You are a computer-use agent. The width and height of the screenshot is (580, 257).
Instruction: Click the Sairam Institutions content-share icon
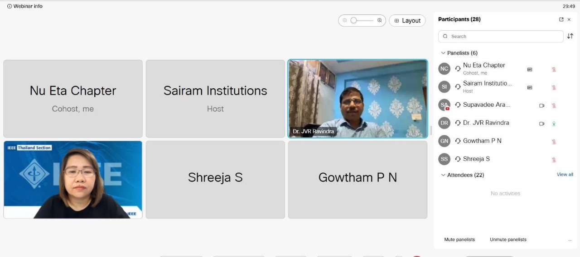530,87
